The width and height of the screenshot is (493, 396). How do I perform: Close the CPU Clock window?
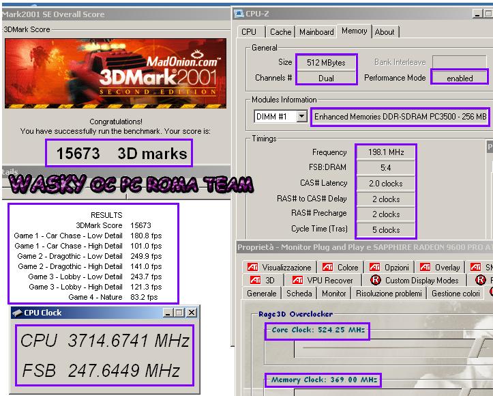click(192, 313)
